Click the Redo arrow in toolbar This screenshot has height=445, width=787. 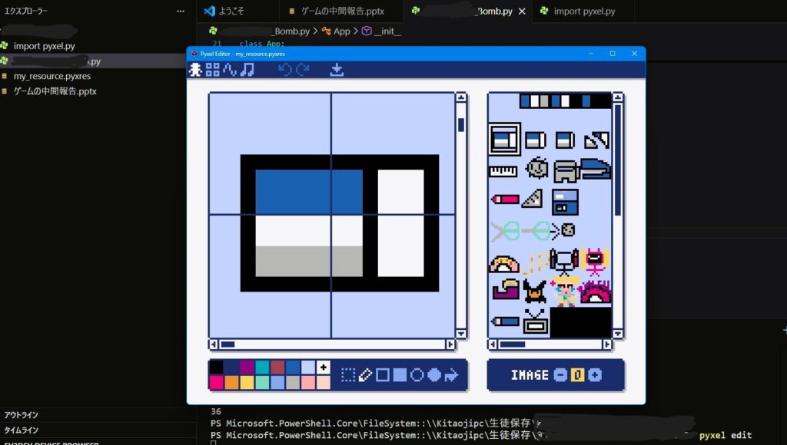302,70
